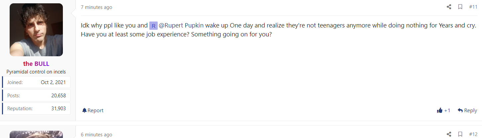Like the post with thumbs-up +1
The width and height of the screenshot is (482, 138).
(x=443, y=111)
